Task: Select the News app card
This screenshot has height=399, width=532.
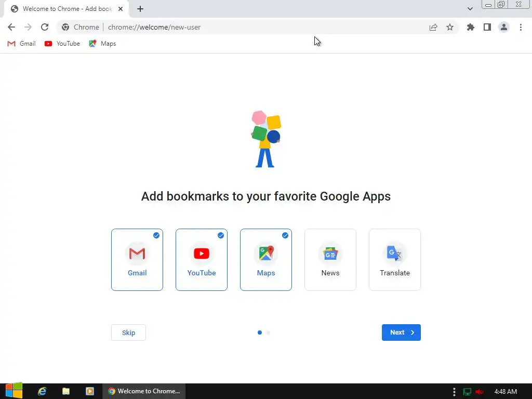Action: (330, 260)
